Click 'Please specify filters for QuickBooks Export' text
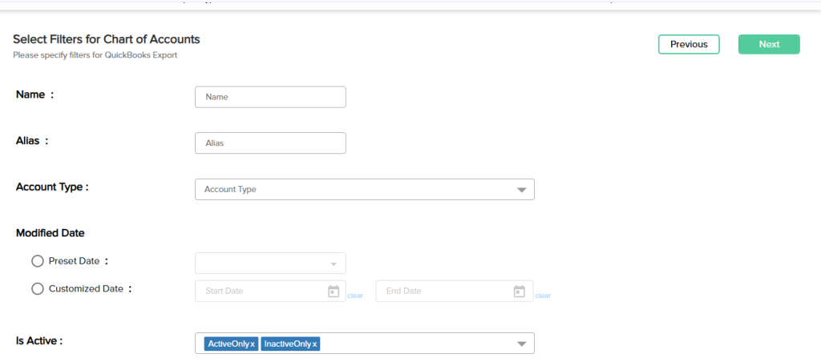 tap(95, 55)
